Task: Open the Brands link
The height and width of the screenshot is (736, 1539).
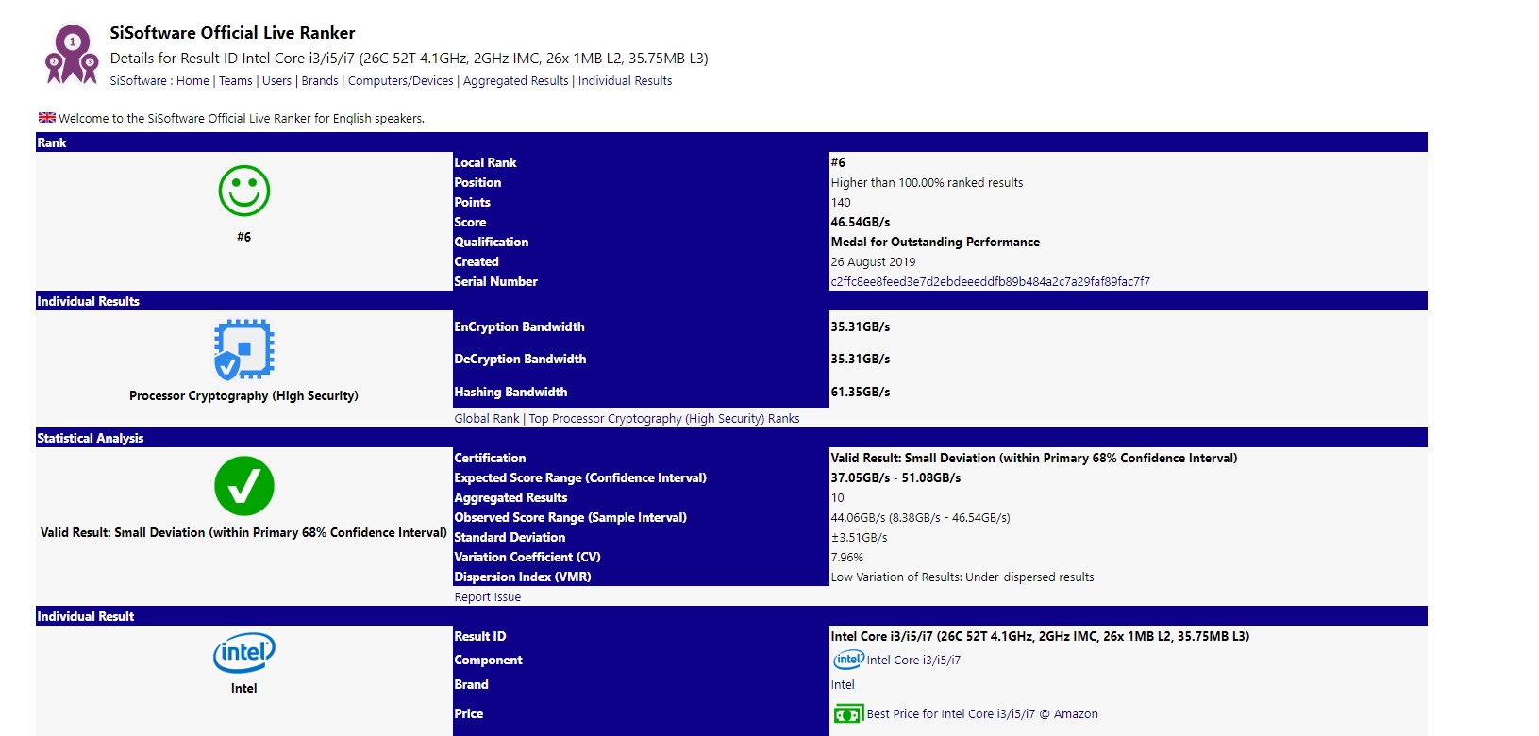Action: pos(320,81)
